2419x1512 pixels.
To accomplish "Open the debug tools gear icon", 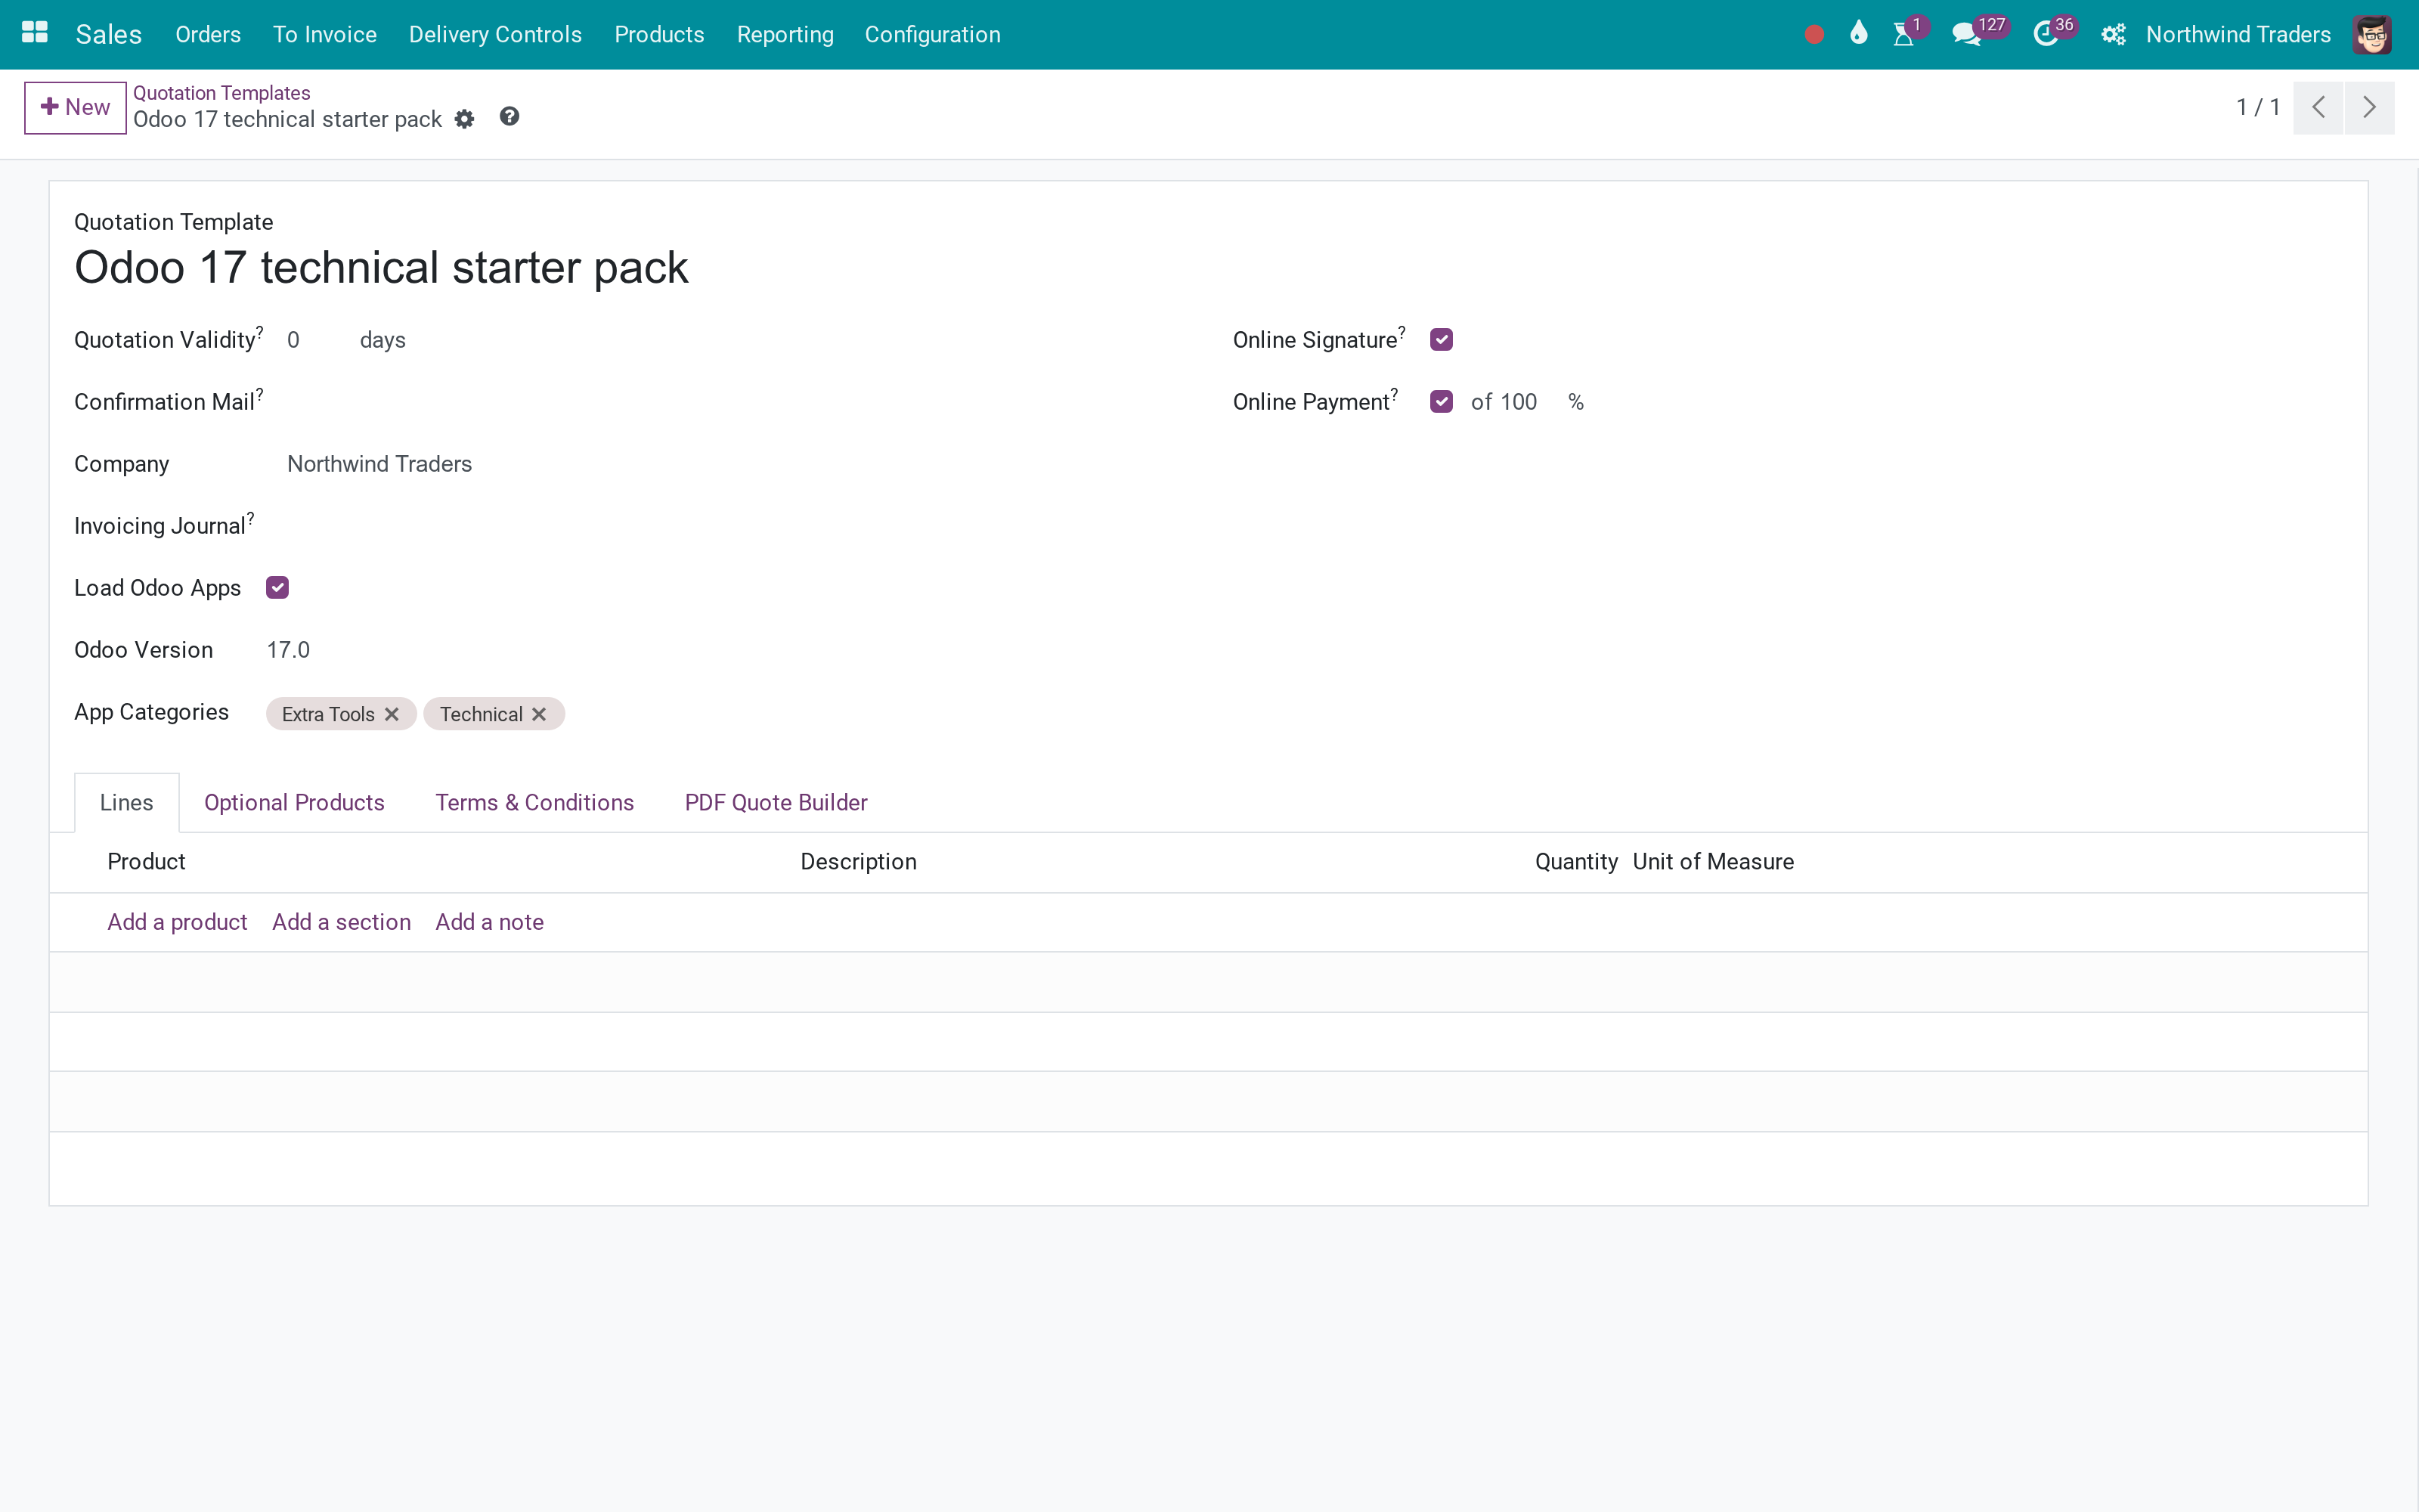I will tap(2113, 35).
